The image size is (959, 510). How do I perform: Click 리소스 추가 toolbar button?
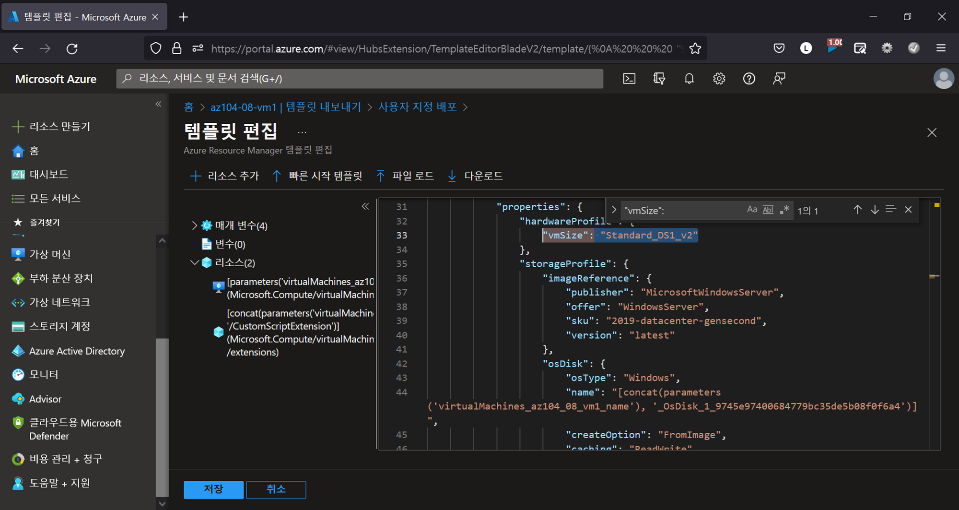(x=224, y=176)
